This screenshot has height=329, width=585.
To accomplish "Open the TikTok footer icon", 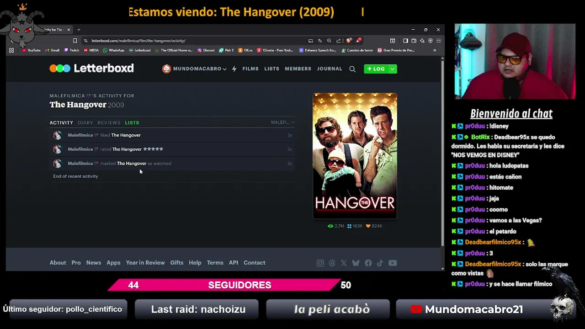I will pos(380,263).
